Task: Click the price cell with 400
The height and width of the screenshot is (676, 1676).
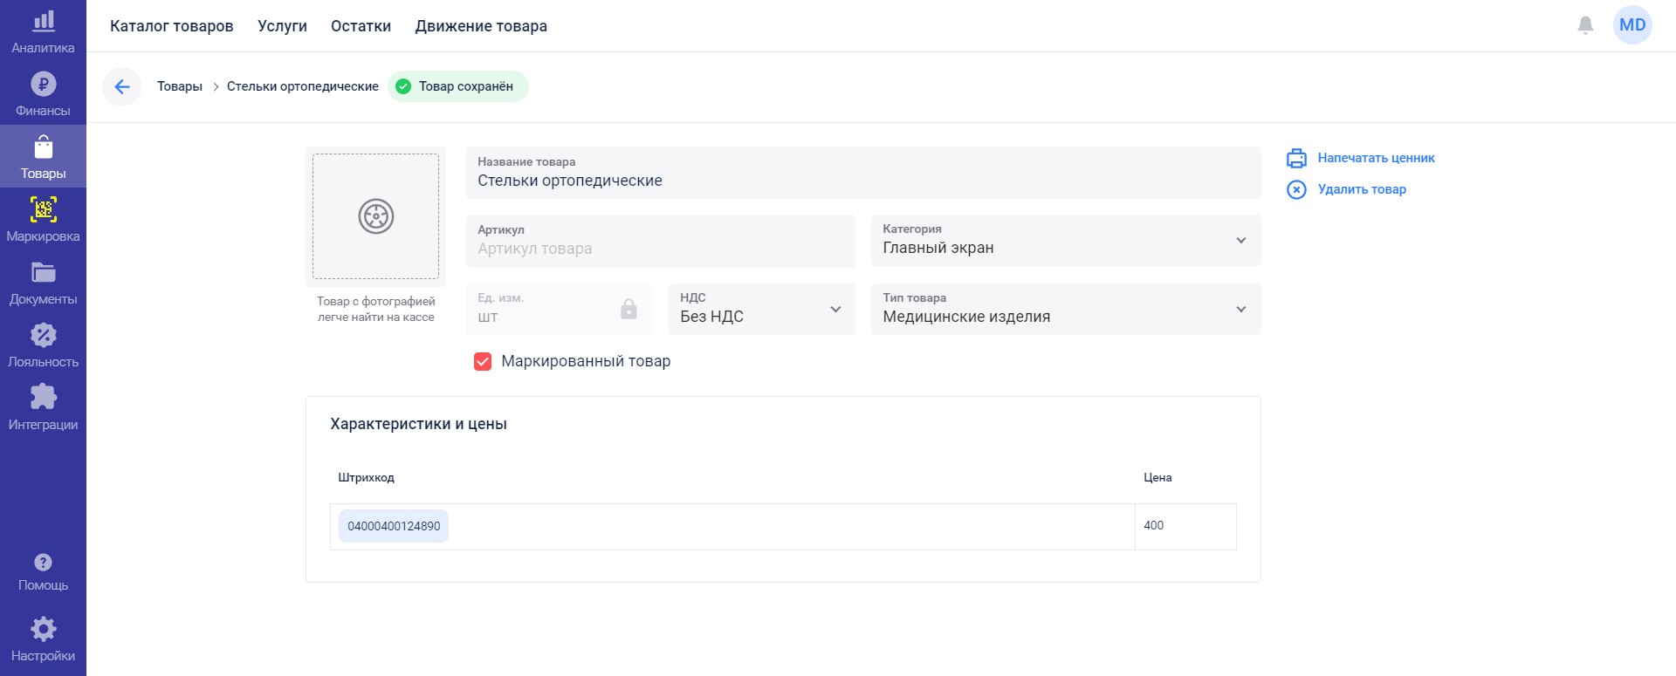Action: tap(1185, 526)
